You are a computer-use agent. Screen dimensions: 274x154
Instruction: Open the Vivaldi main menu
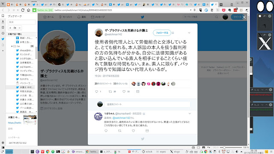click(3, 4)
